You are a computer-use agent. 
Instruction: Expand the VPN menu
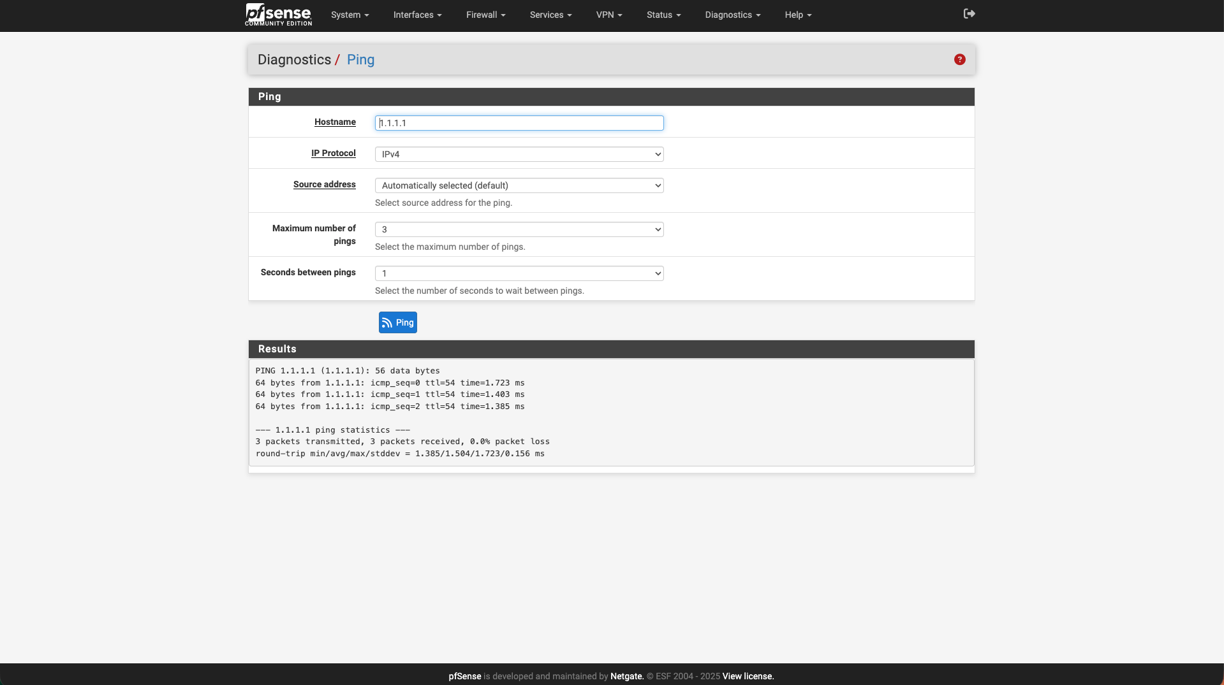click(608, 15)
